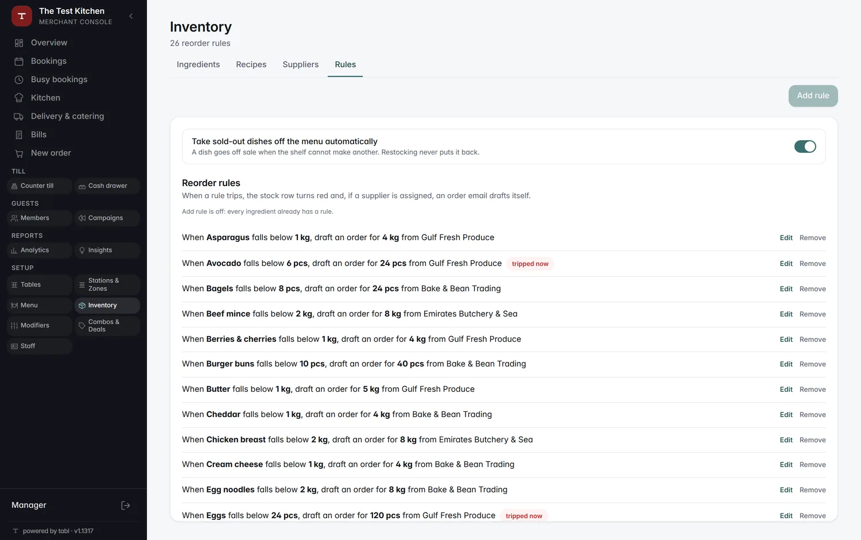Select the Rules tab
The height and width of the screenshot is (540, 861).
346,64
